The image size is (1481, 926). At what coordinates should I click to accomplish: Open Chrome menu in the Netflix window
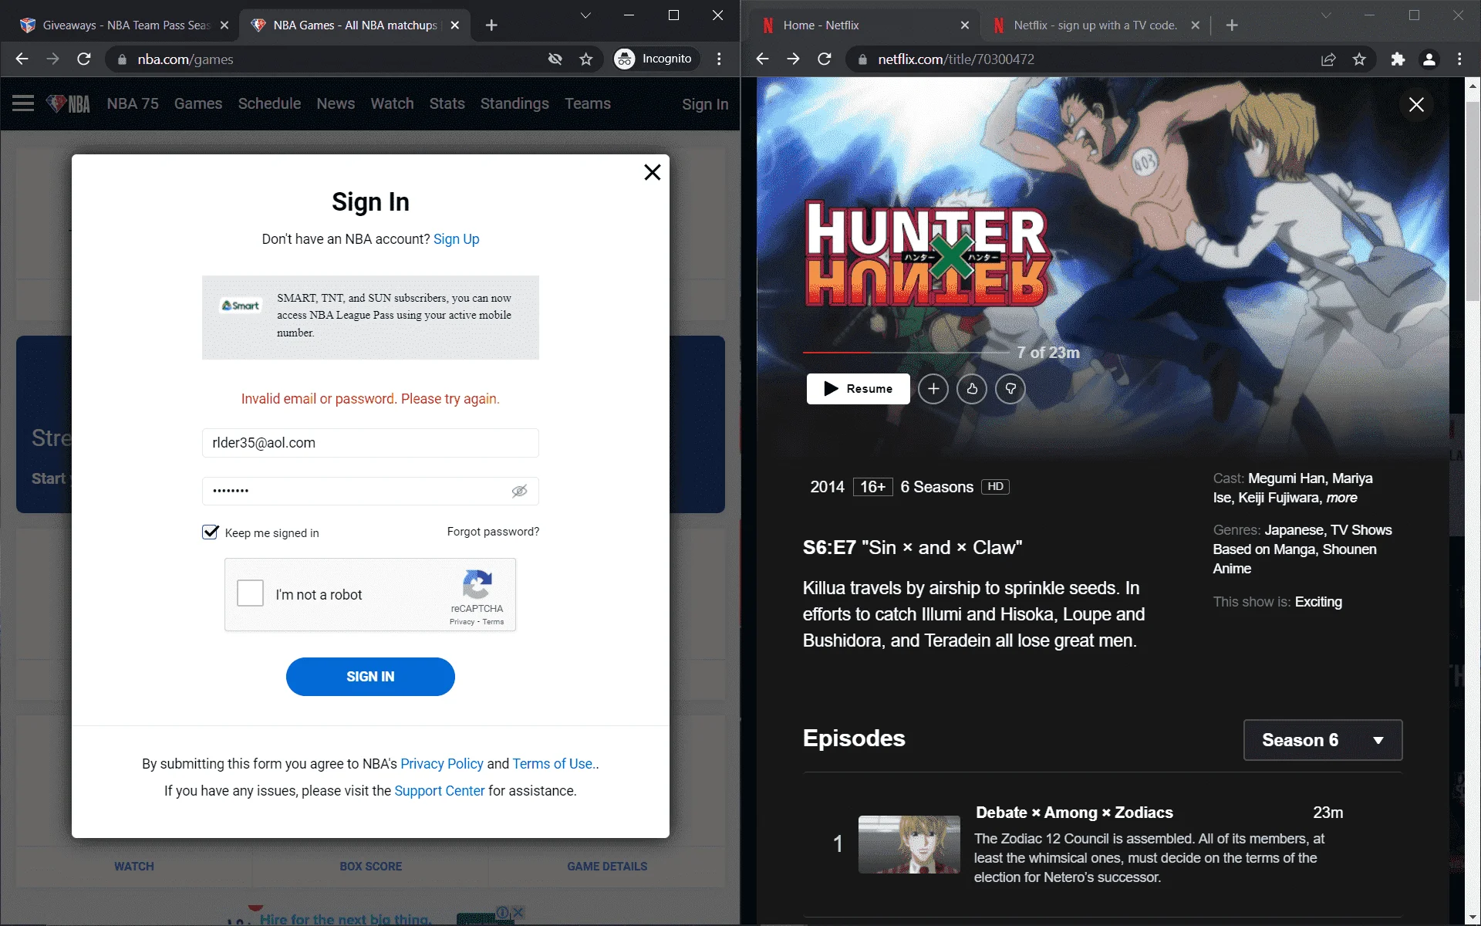coord(1459,59)
